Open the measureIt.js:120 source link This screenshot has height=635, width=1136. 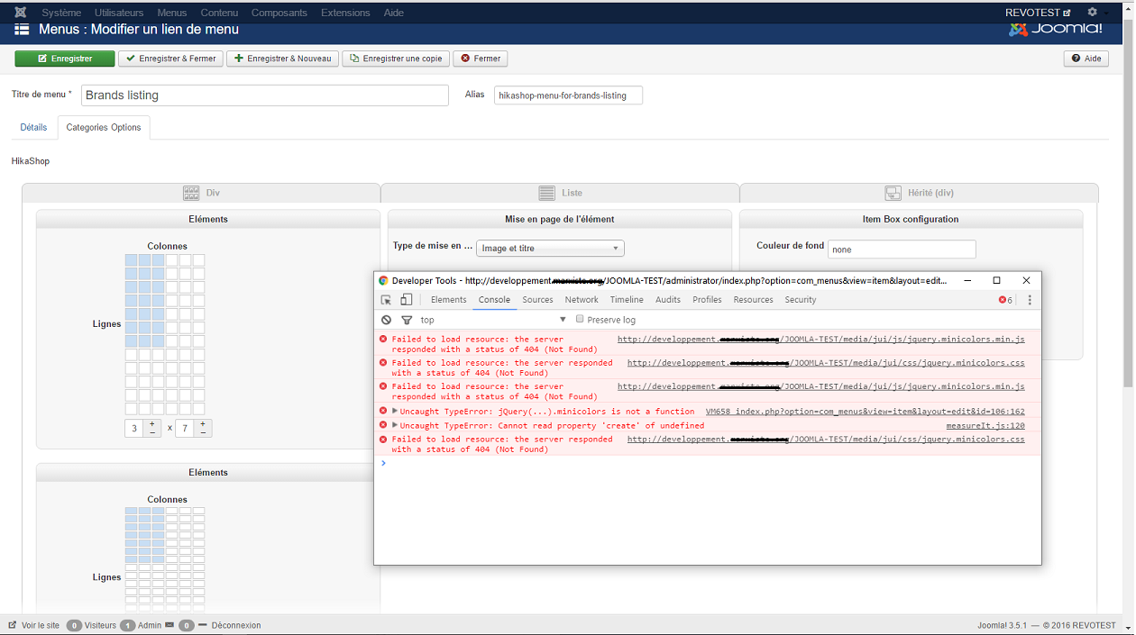point(985,425)
